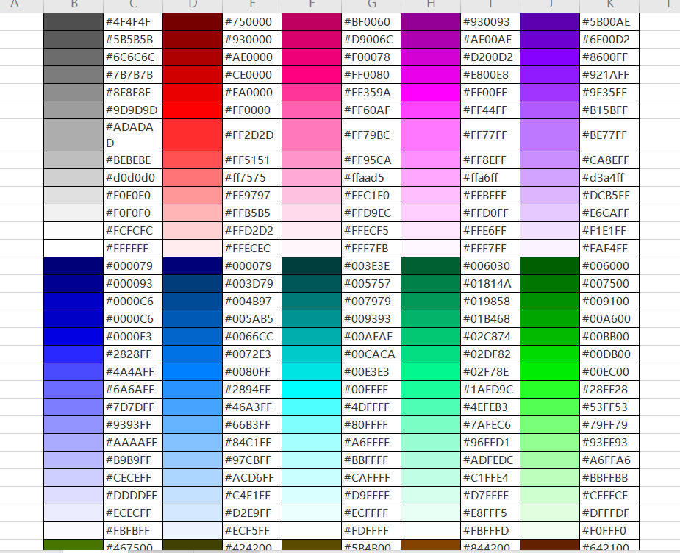Click the hot pink swatch beside #FF0080
This screenshot has height=553, width=680.
312,74
